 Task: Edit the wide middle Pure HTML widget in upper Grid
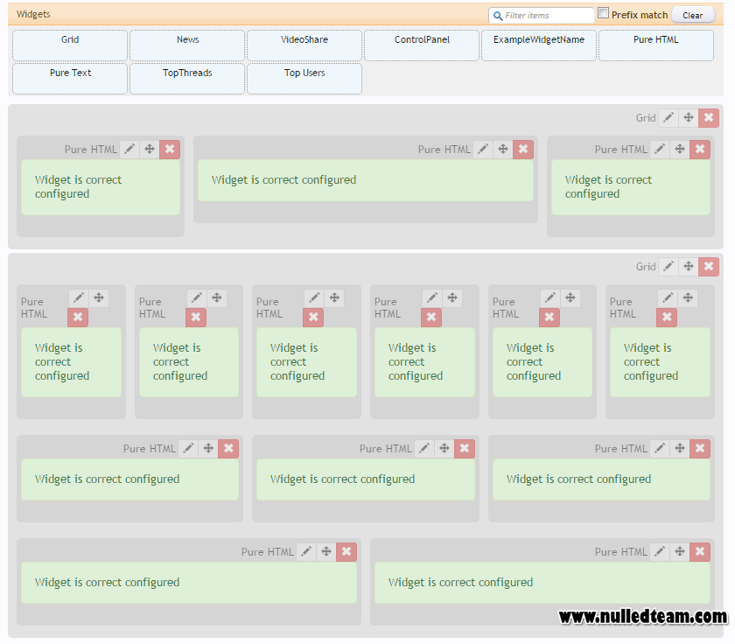pyautogui.click(x=483, y=150)
